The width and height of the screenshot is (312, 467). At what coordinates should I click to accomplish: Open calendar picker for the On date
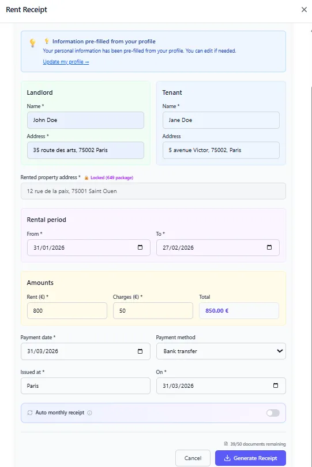pyautogui.click(x=276, y=386)
